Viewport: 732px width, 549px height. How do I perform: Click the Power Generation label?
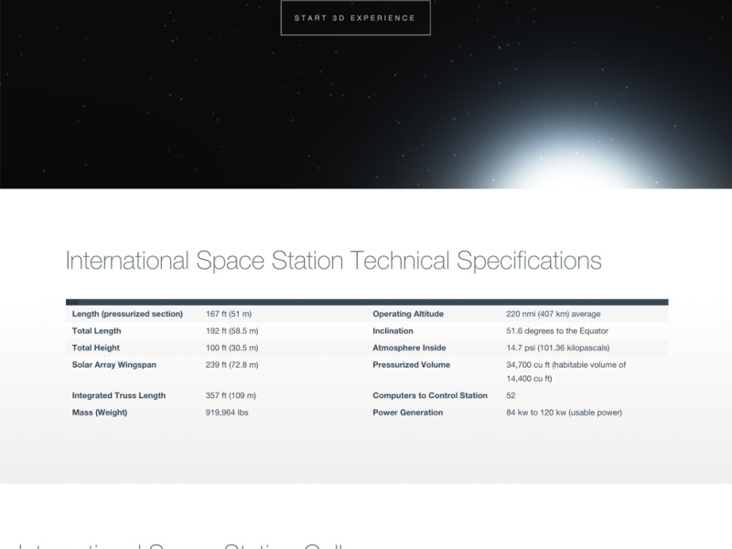click(407, 413)
